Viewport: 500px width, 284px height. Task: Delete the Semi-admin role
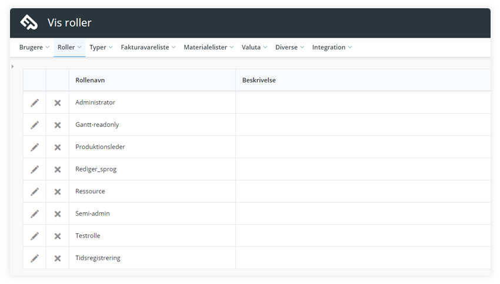pos(58,214)
